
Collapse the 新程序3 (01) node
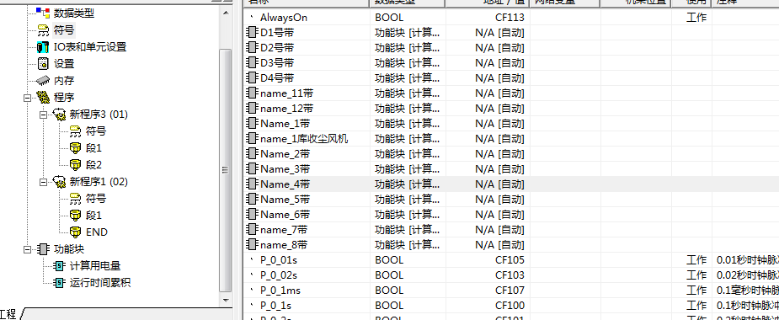[43, 115]
